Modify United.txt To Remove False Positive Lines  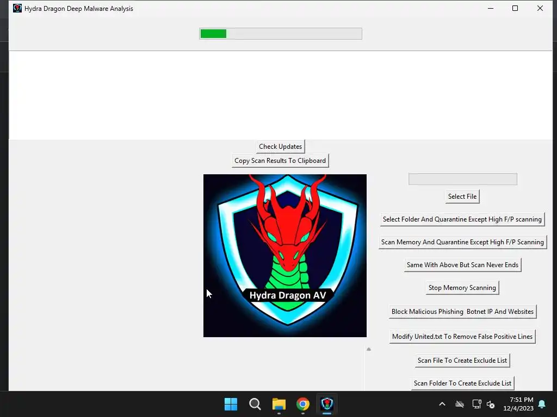tap(462, 337)
